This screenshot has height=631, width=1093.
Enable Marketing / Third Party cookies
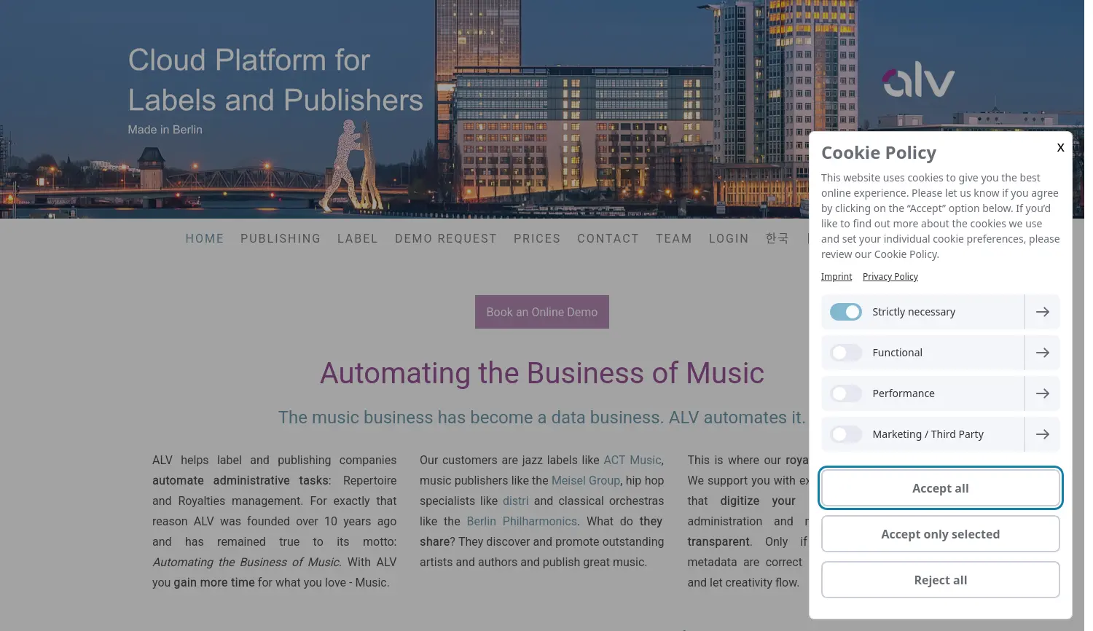845,434
